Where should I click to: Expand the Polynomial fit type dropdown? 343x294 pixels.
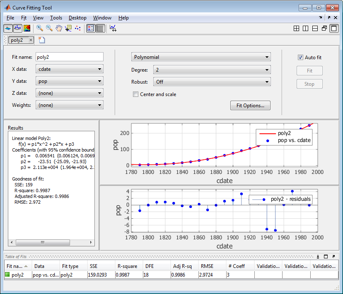click(x=201, y=57)
